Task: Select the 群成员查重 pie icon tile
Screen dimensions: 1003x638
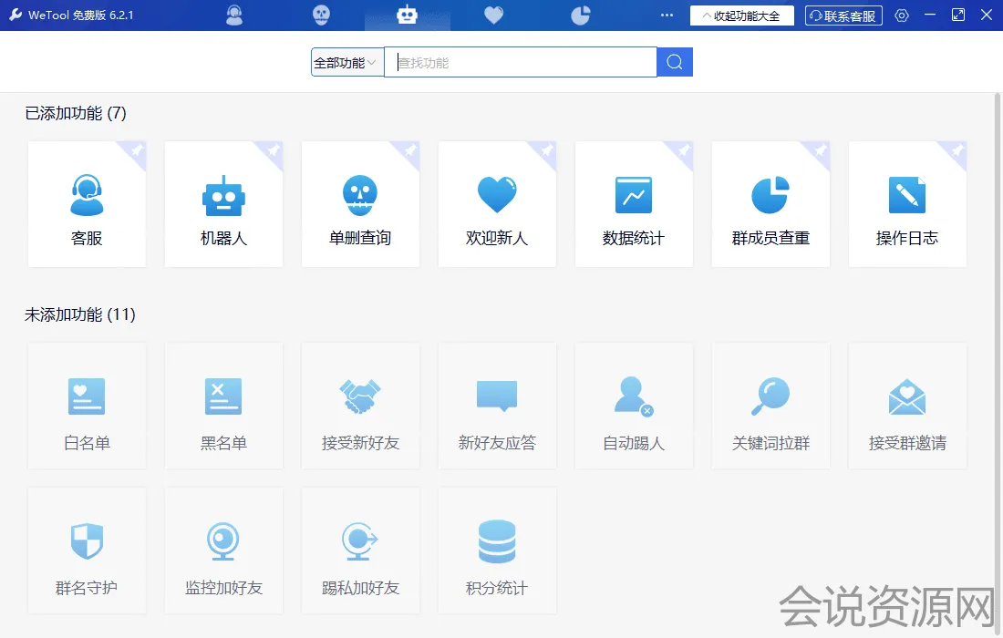Action: tap(770, 204)
